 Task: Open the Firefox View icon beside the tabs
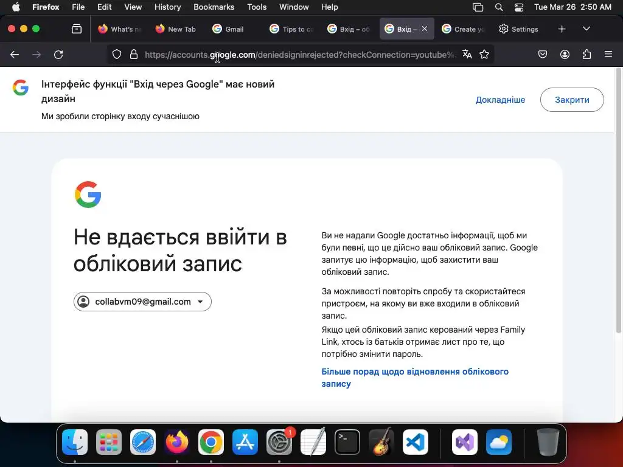pos(77,29)
